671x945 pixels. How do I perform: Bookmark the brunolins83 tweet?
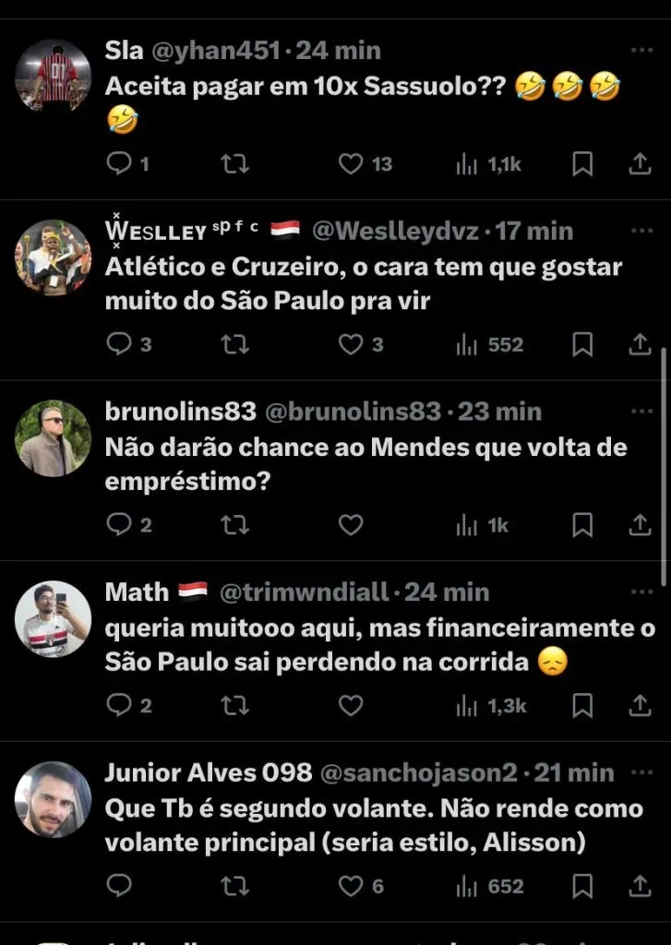point(582,525)
